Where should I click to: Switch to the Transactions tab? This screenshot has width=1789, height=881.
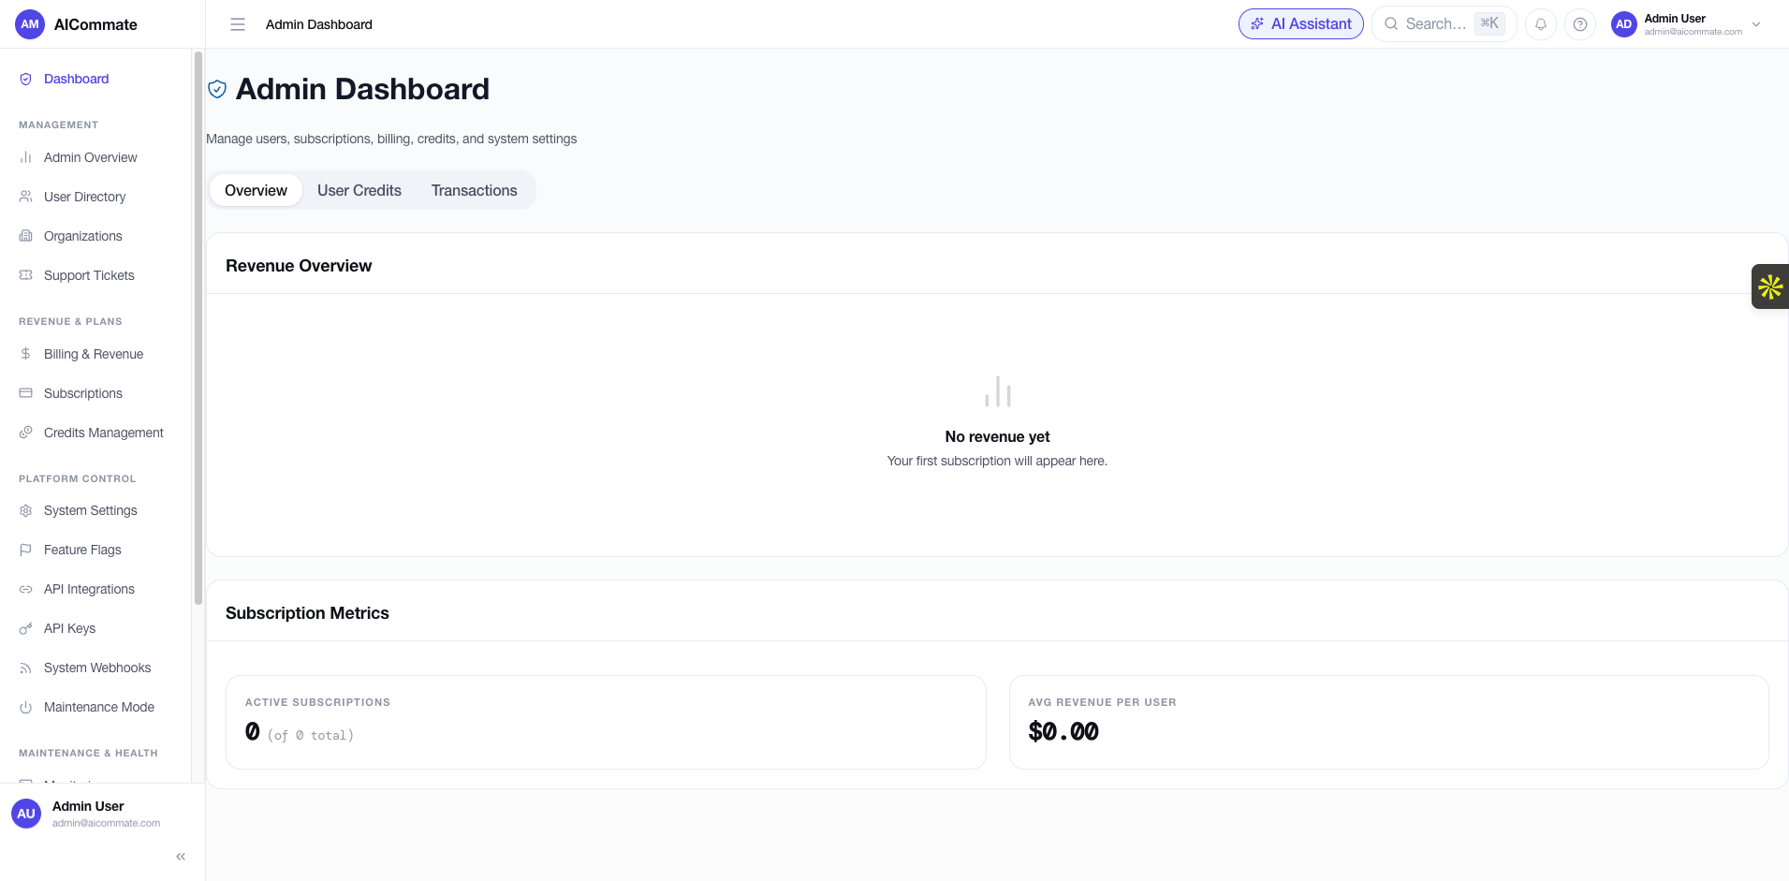[x=475, y=190]
